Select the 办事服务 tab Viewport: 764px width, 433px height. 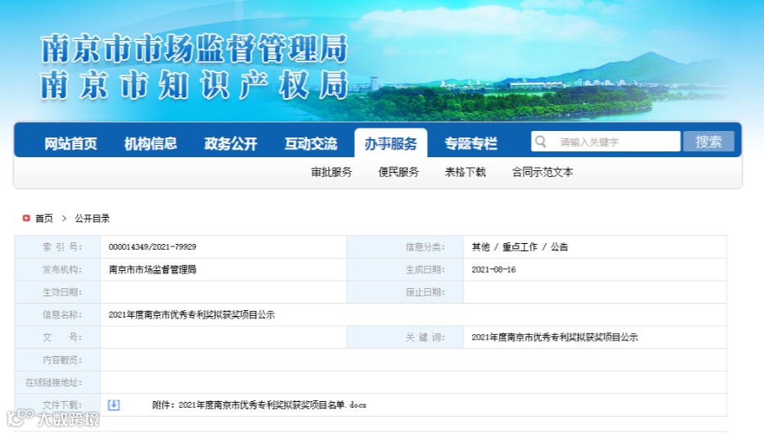[391, 143]
